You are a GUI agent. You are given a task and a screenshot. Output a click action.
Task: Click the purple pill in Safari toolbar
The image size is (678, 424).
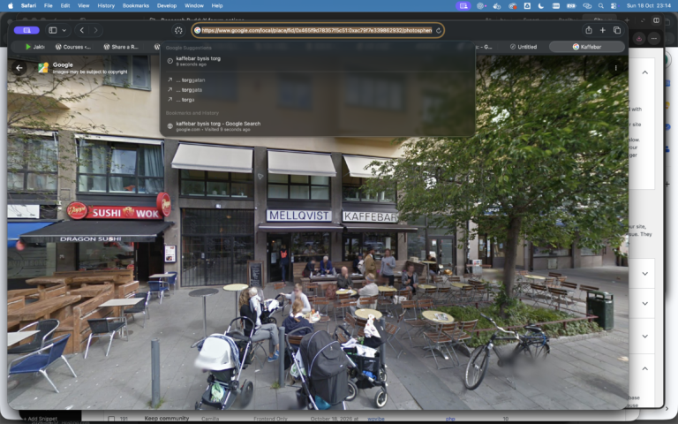click(26, 30)
